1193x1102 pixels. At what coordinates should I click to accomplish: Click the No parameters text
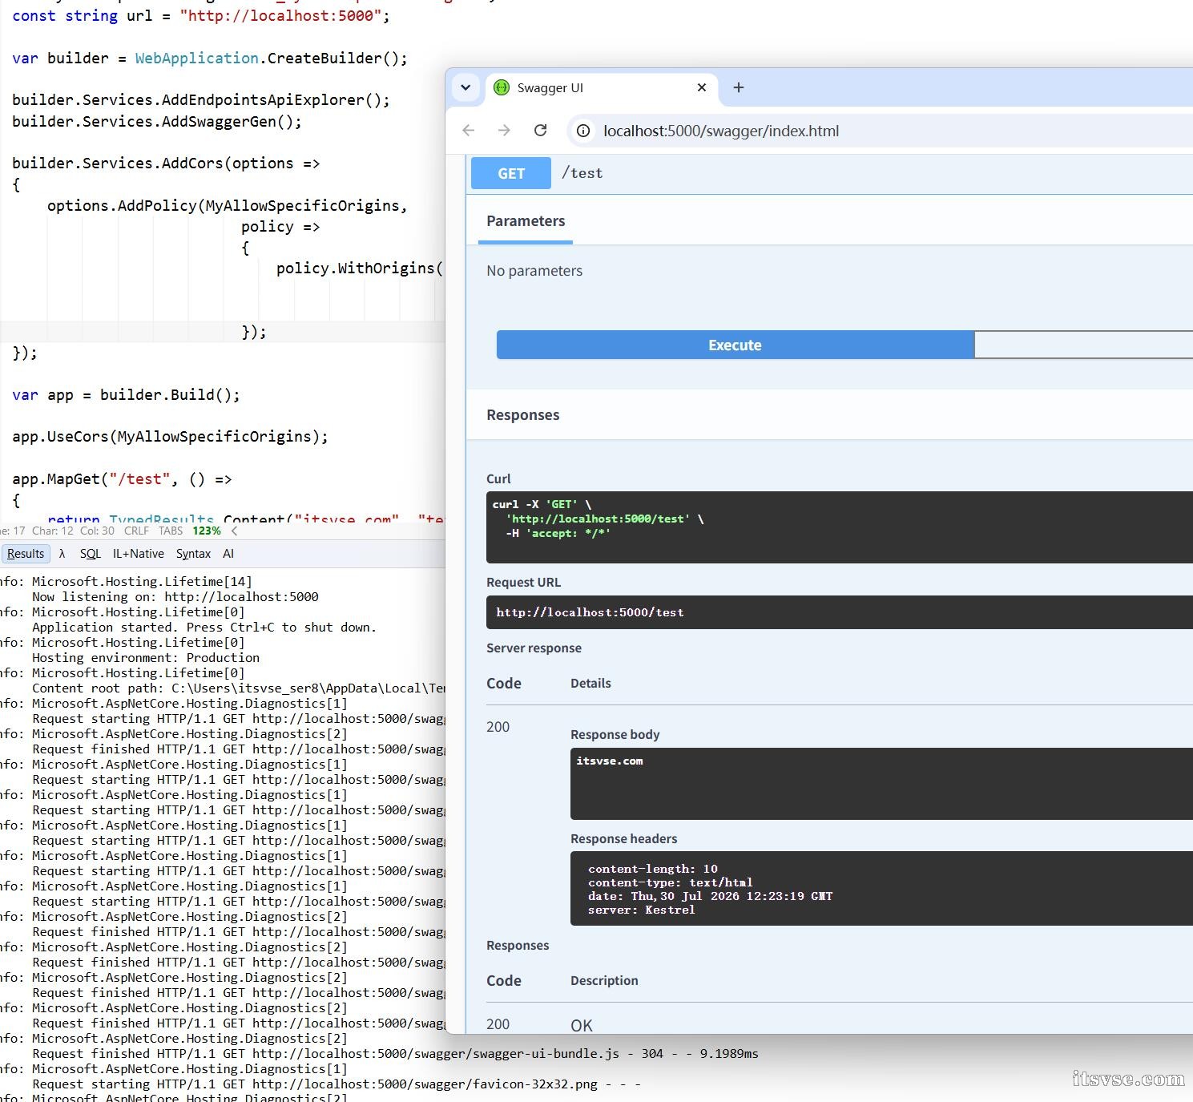tap(534, 271)
